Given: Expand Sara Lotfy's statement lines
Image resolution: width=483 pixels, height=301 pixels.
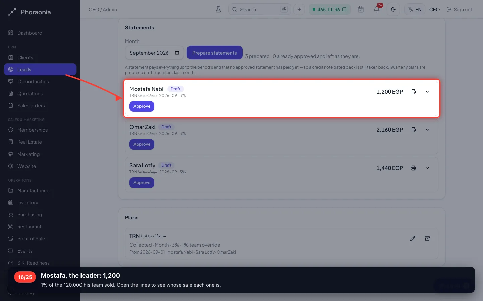Looking at the screenshot, I should pyautogui.click(x=427, y=168).
